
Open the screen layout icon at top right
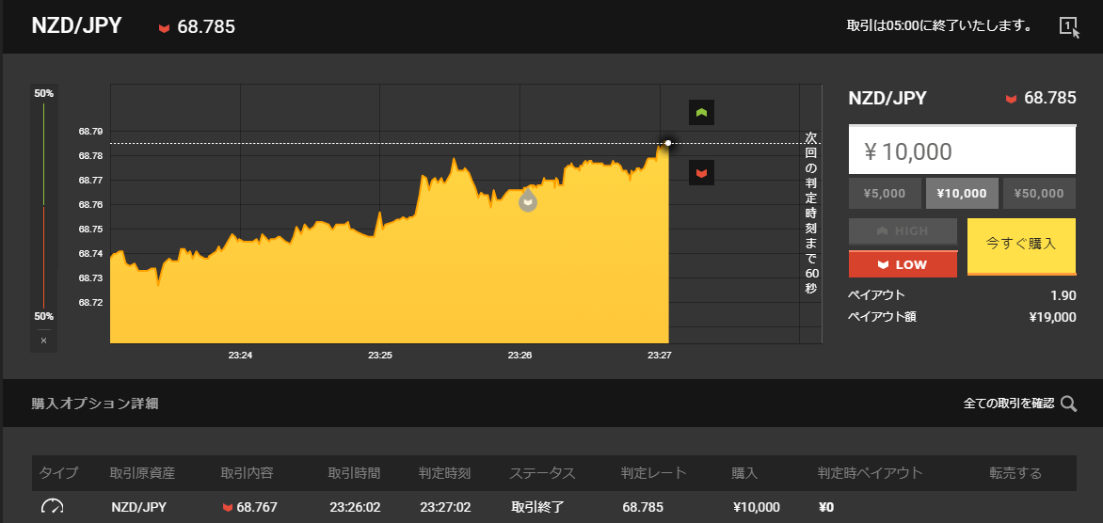pyautogui.click(x=1069, y=26)
